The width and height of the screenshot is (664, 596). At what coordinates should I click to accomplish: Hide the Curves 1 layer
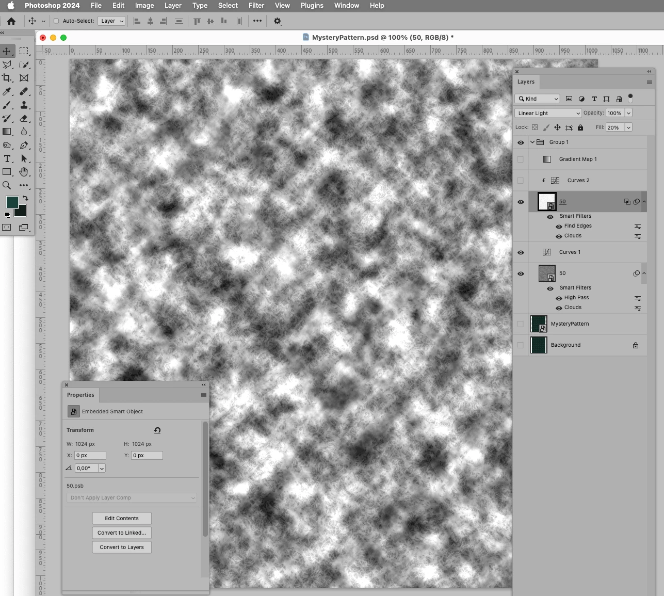click(521, 252)
